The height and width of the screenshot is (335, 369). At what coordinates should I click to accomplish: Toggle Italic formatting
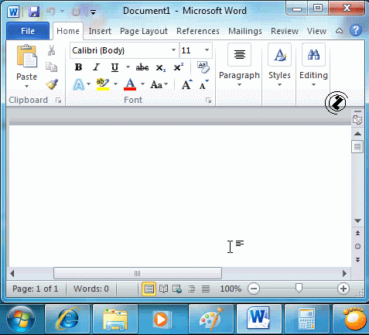tap(96, 67)
